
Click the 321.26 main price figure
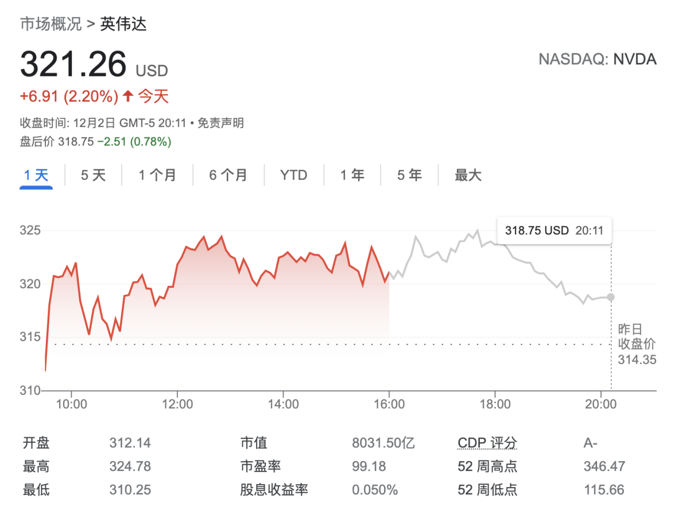point(73,64)
